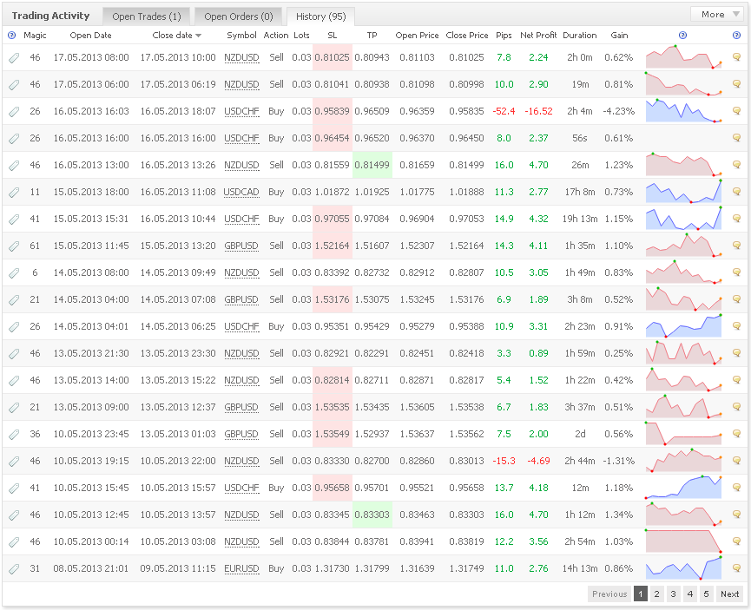
Task: Click the Previous page button
Action: coord(609,594)
